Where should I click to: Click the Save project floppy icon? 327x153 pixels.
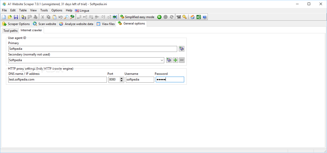(16, 17)
